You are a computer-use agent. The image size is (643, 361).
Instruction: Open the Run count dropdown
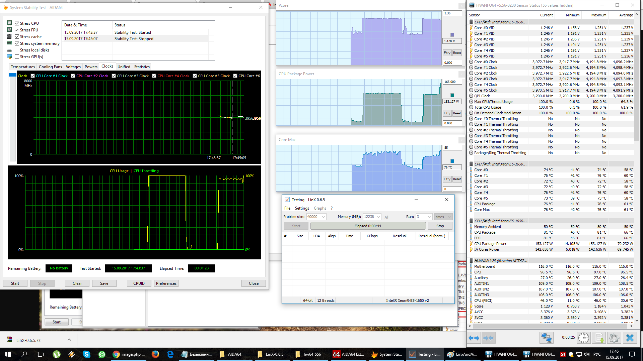(429, 217)
